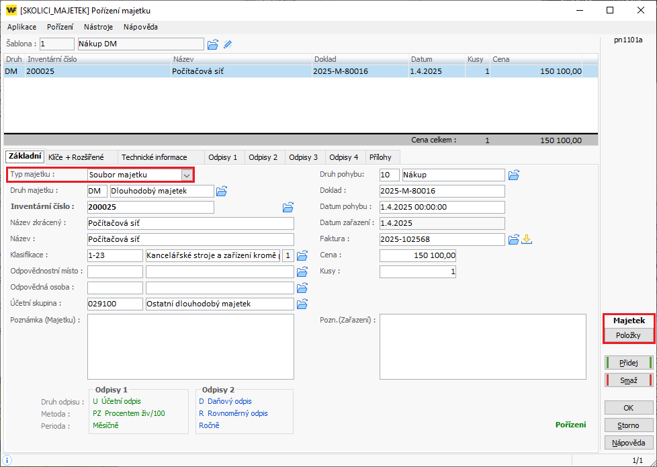Click the Kusy column header
This screenshot has width=657, height=467.
[x=478, y=59]
